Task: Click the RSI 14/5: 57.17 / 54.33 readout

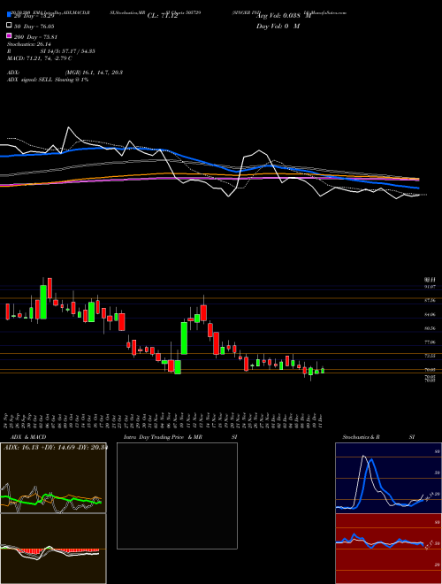Action: (x=52, y=51)
